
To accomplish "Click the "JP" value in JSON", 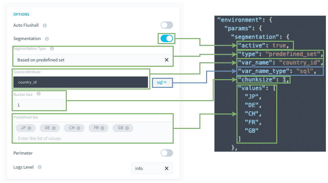I will (x=252, y=97).
